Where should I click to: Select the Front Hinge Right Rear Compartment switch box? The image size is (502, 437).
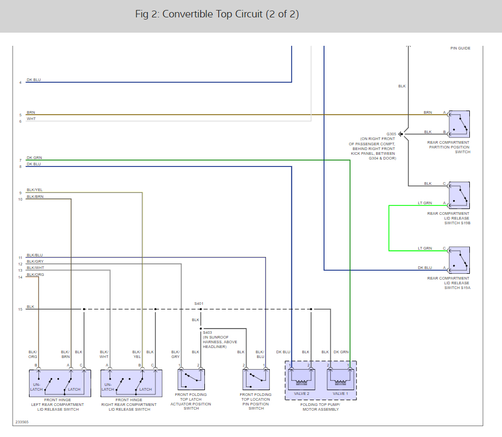point(131,383)
